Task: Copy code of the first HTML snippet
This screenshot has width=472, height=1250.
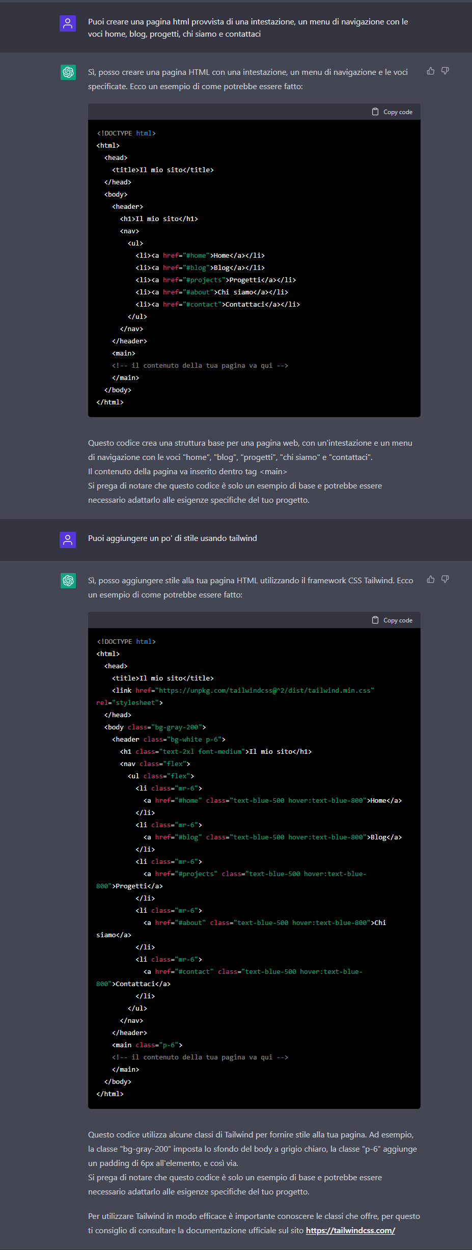Action: tap(392, 112)
